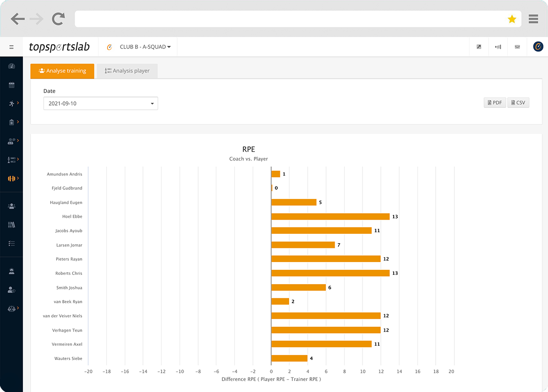Viewport: 548px width, 392px height.
Task: Click the topsportslab logo
Action: click(x=59, y=47)
